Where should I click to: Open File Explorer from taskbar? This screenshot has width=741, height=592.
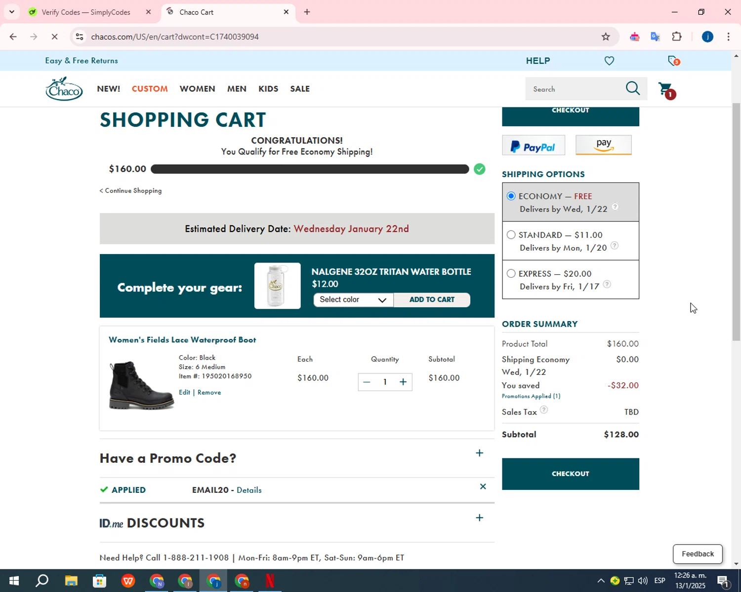[71, 581]
